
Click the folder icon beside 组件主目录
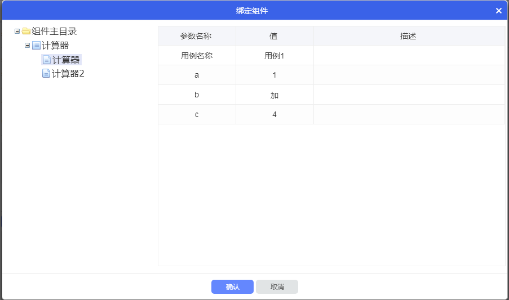click(26, 32)
